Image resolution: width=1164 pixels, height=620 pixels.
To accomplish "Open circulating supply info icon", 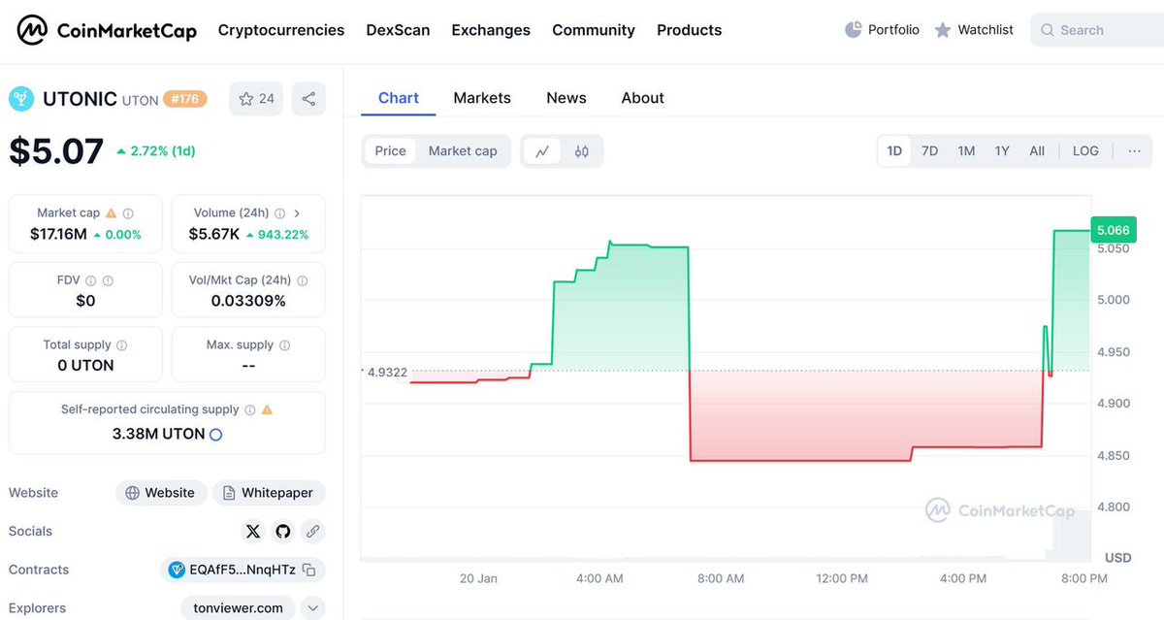I will [x=249, y=409].
